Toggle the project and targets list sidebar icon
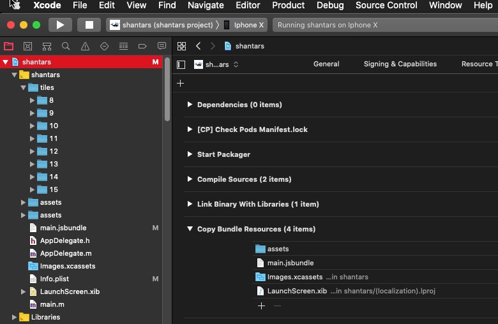This screenshot has width=498, height=324. pyautogui.click(x=181, y=65)
